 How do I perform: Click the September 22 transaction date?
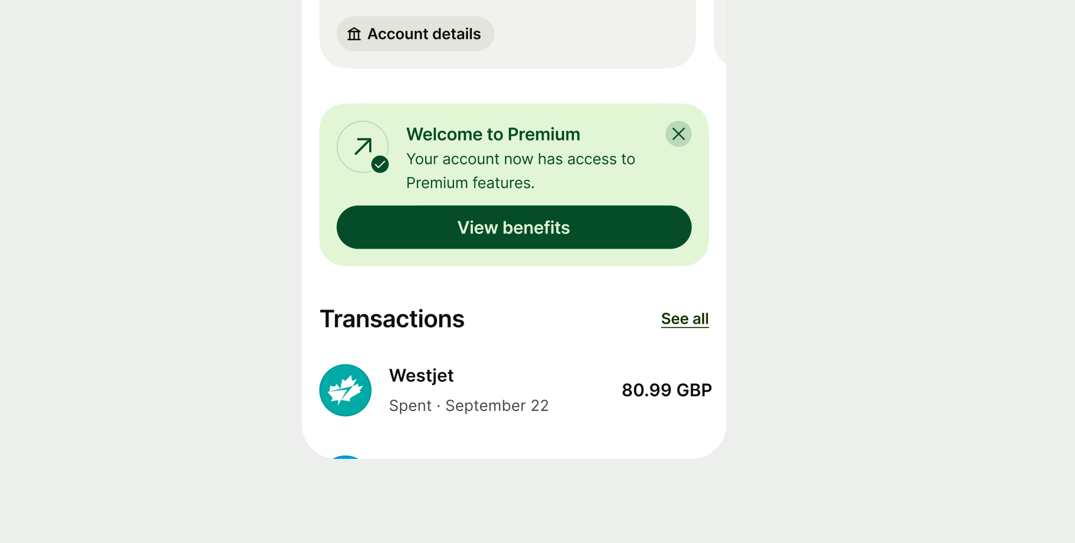(x=497, y=406)
